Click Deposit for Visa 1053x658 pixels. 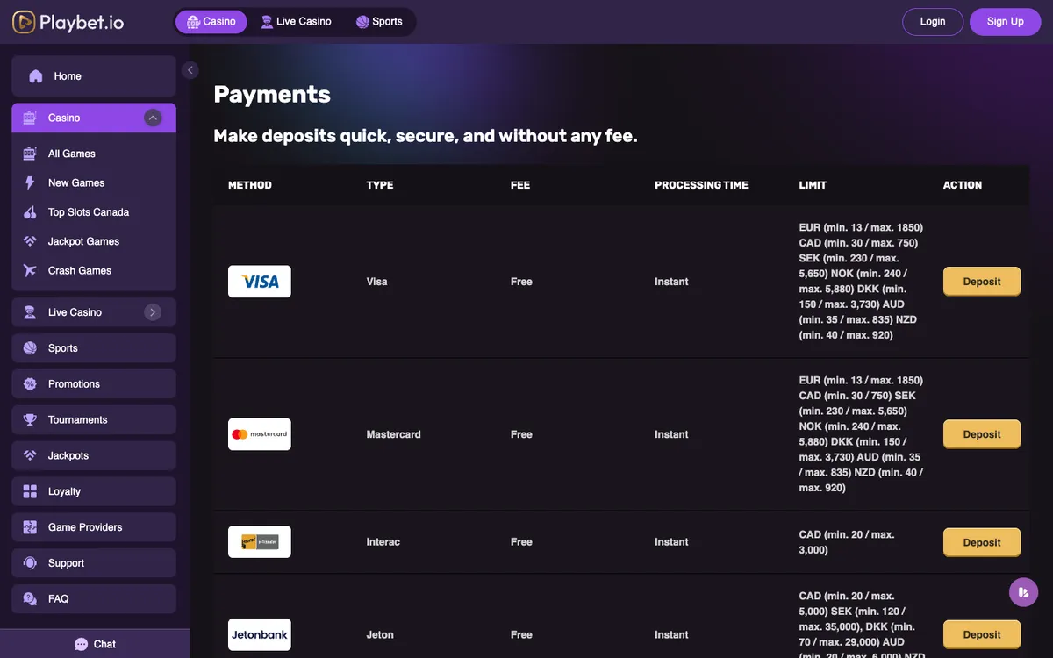click(x=982, y=282)
